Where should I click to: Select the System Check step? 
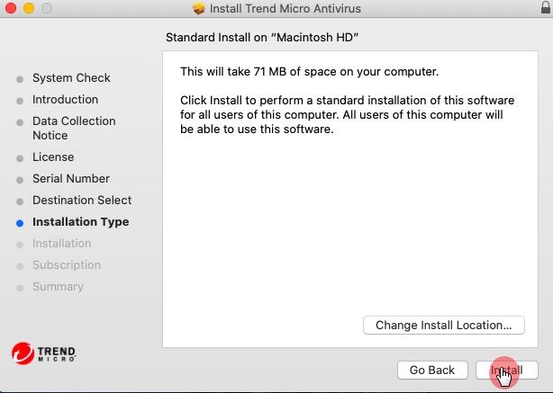click(x=71, y=78)
